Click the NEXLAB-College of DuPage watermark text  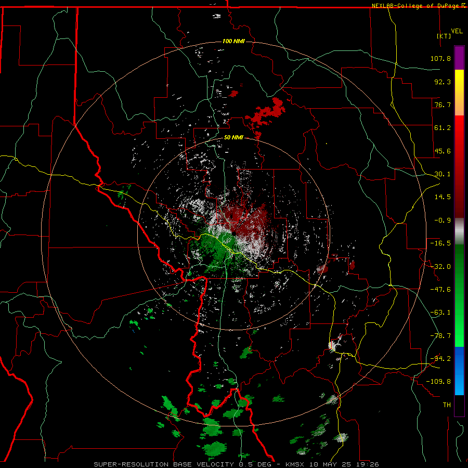click(416, 6)
